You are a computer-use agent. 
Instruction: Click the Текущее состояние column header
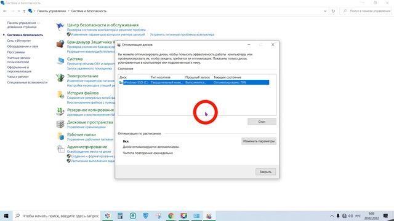click(x=227, y=77)
